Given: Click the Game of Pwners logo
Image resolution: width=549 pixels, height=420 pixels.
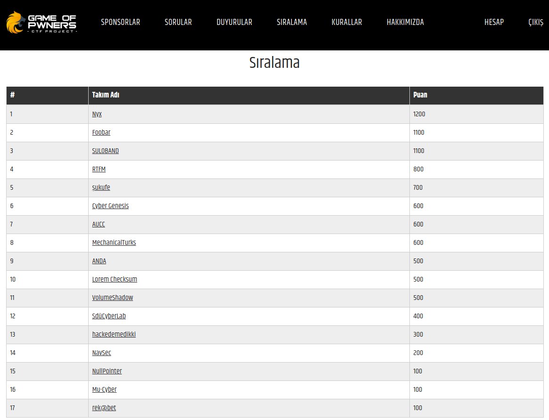Looking at the screenshot, I should [x=42, y=22].
